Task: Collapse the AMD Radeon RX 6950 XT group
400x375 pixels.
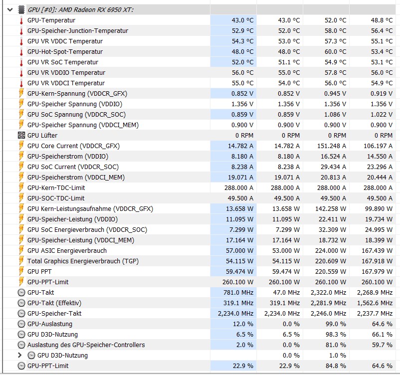Action: click(x=10, y=10)
